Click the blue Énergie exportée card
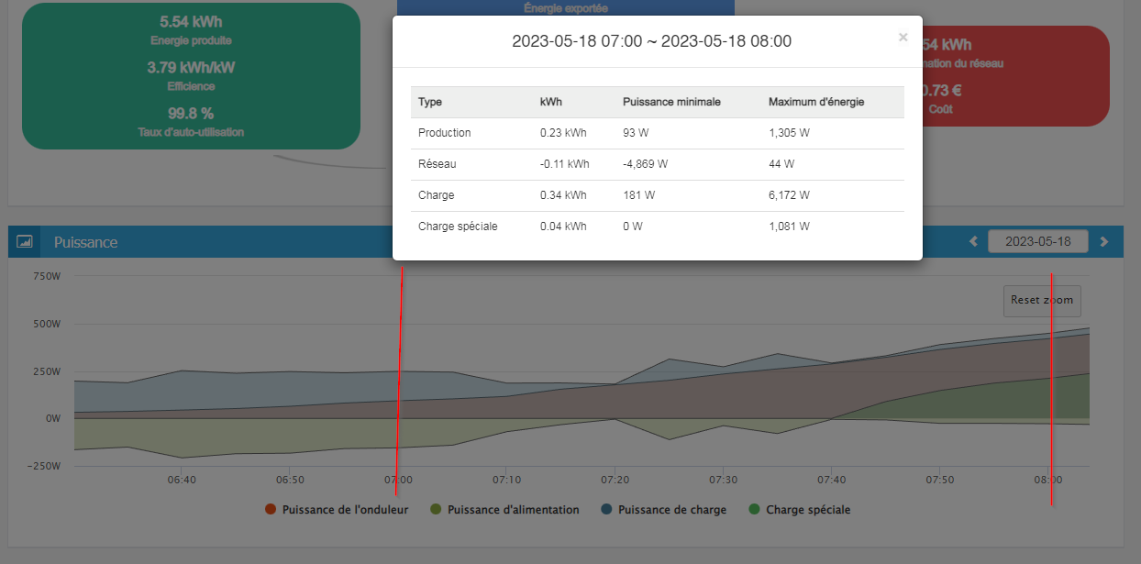Screen dimensions: 1141x564 point(565,8)
